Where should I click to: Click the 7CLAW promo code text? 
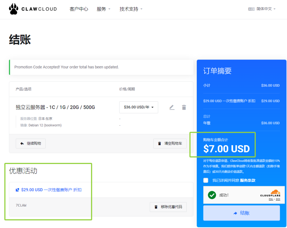(x=21, y=205)
